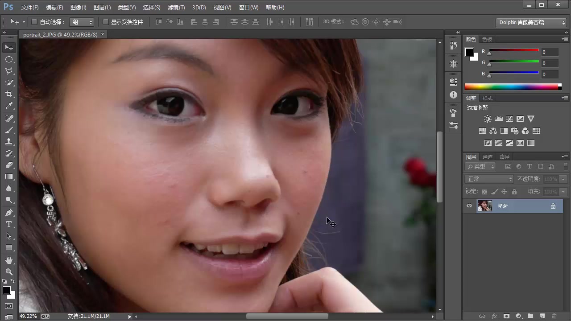Select the Pen tool
571x321 pixels.
click(x=9, y=213)
